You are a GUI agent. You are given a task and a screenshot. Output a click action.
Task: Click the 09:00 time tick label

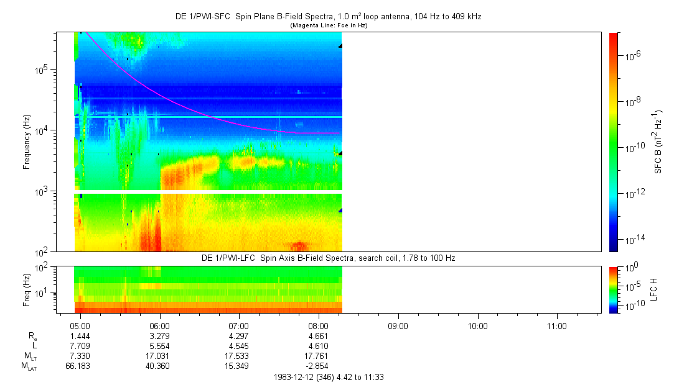[x=398, y=325]
